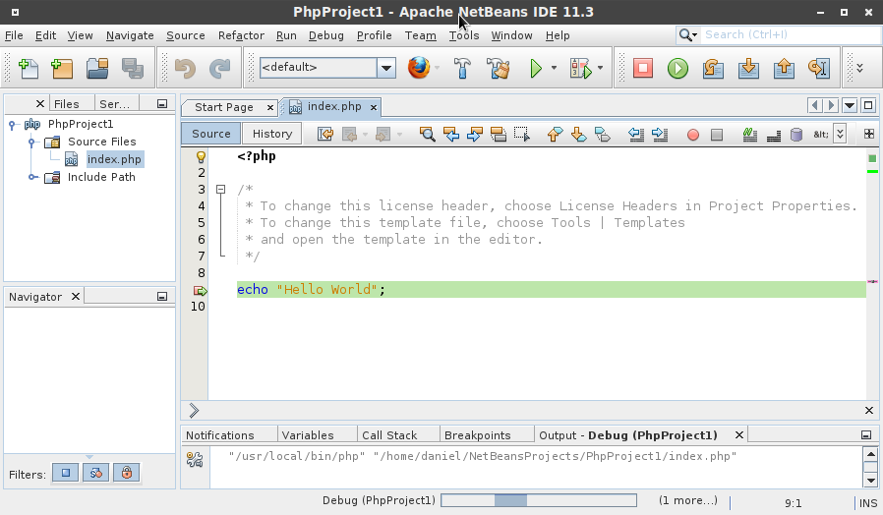Click the New Project icon

point(62,69)
